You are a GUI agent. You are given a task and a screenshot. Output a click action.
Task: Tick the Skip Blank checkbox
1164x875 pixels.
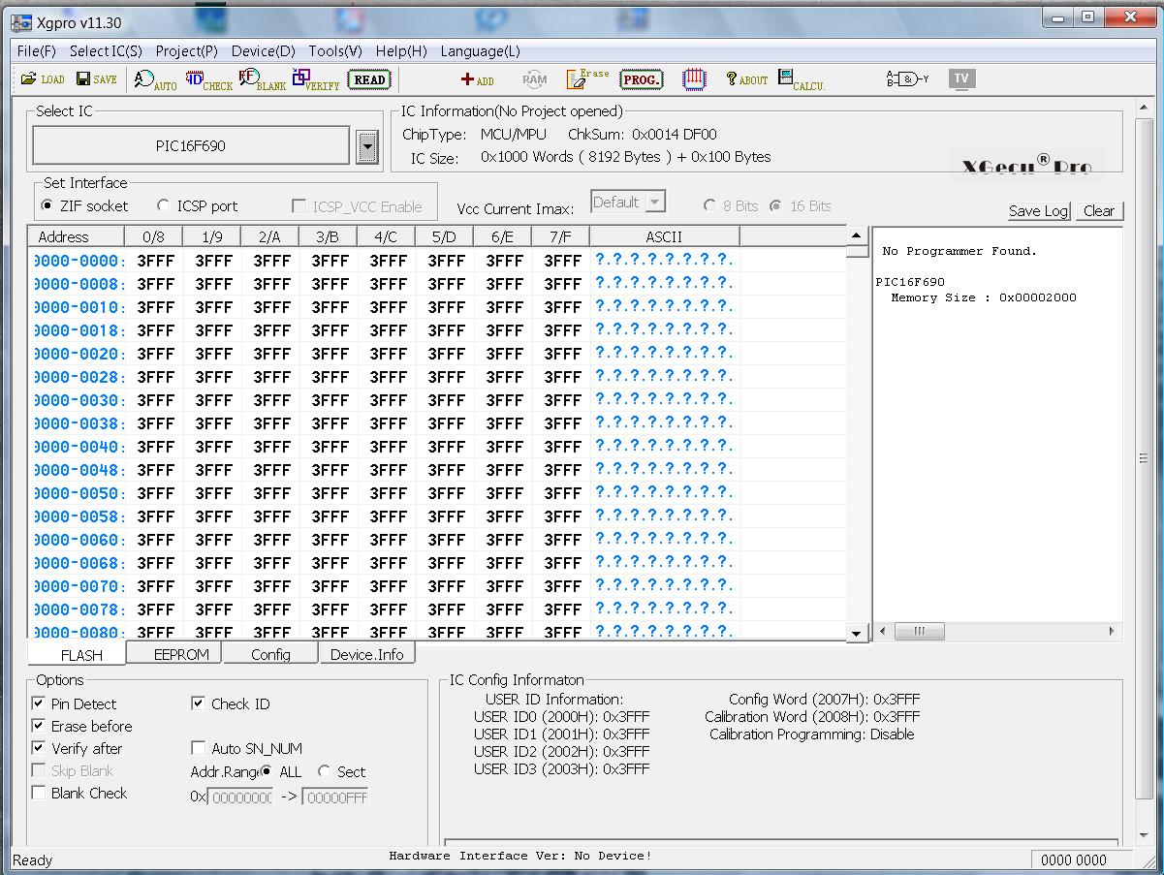tap(39, 770)
